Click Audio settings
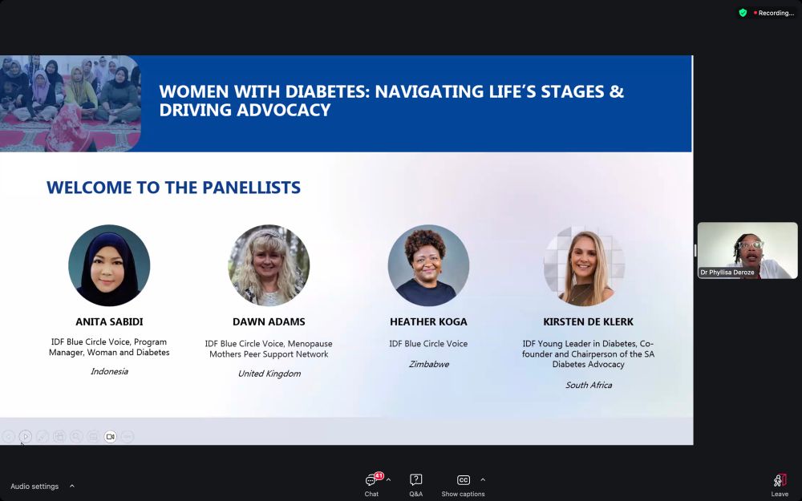 click(x=34, y=487)
